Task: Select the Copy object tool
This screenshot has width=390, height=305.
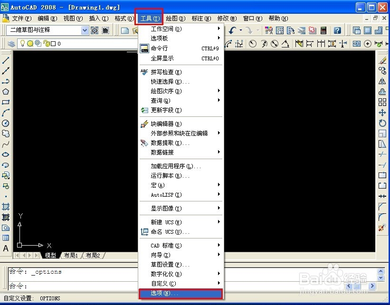Action: coord(382,71)
